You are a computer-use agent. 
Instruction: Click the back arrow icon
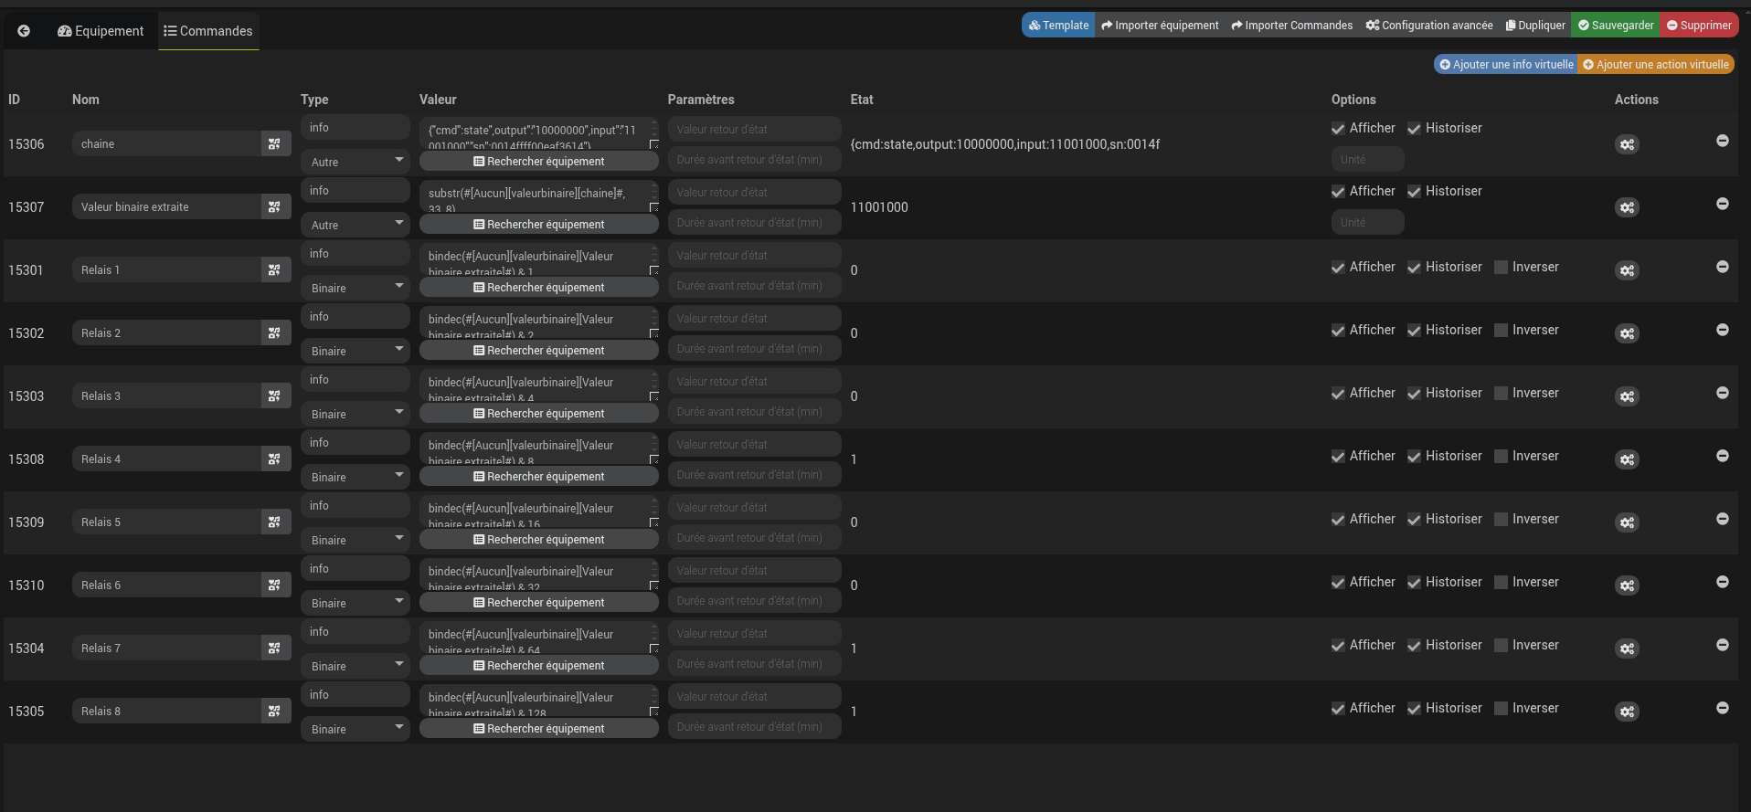tap(24, 31)
